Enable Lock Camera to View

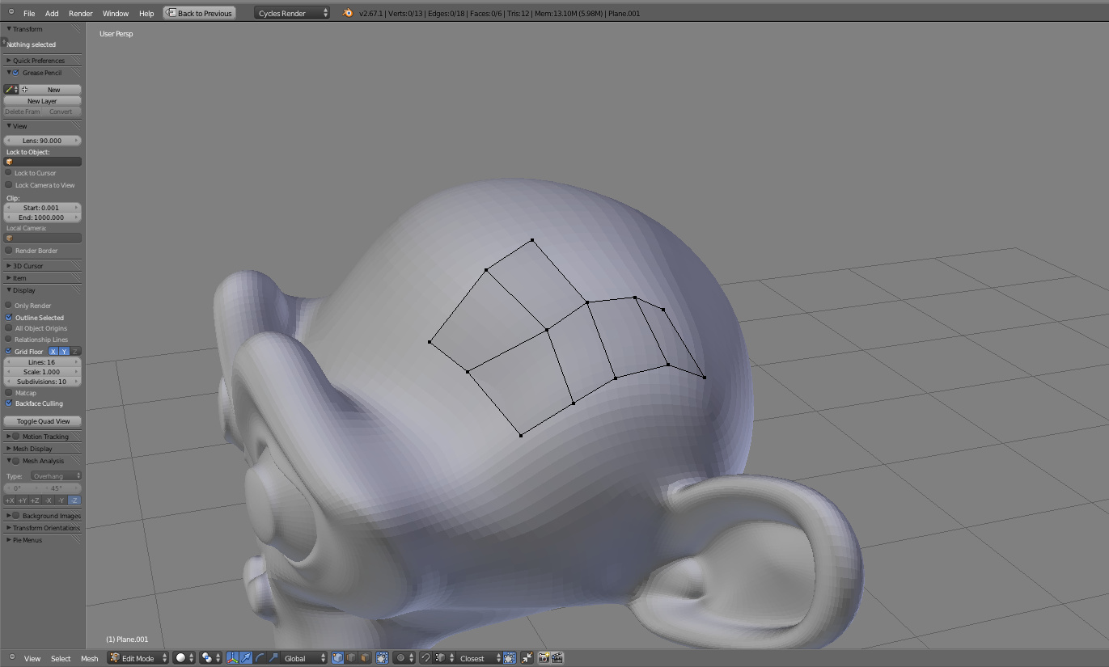pyautogui.click(x=9, y=185)
